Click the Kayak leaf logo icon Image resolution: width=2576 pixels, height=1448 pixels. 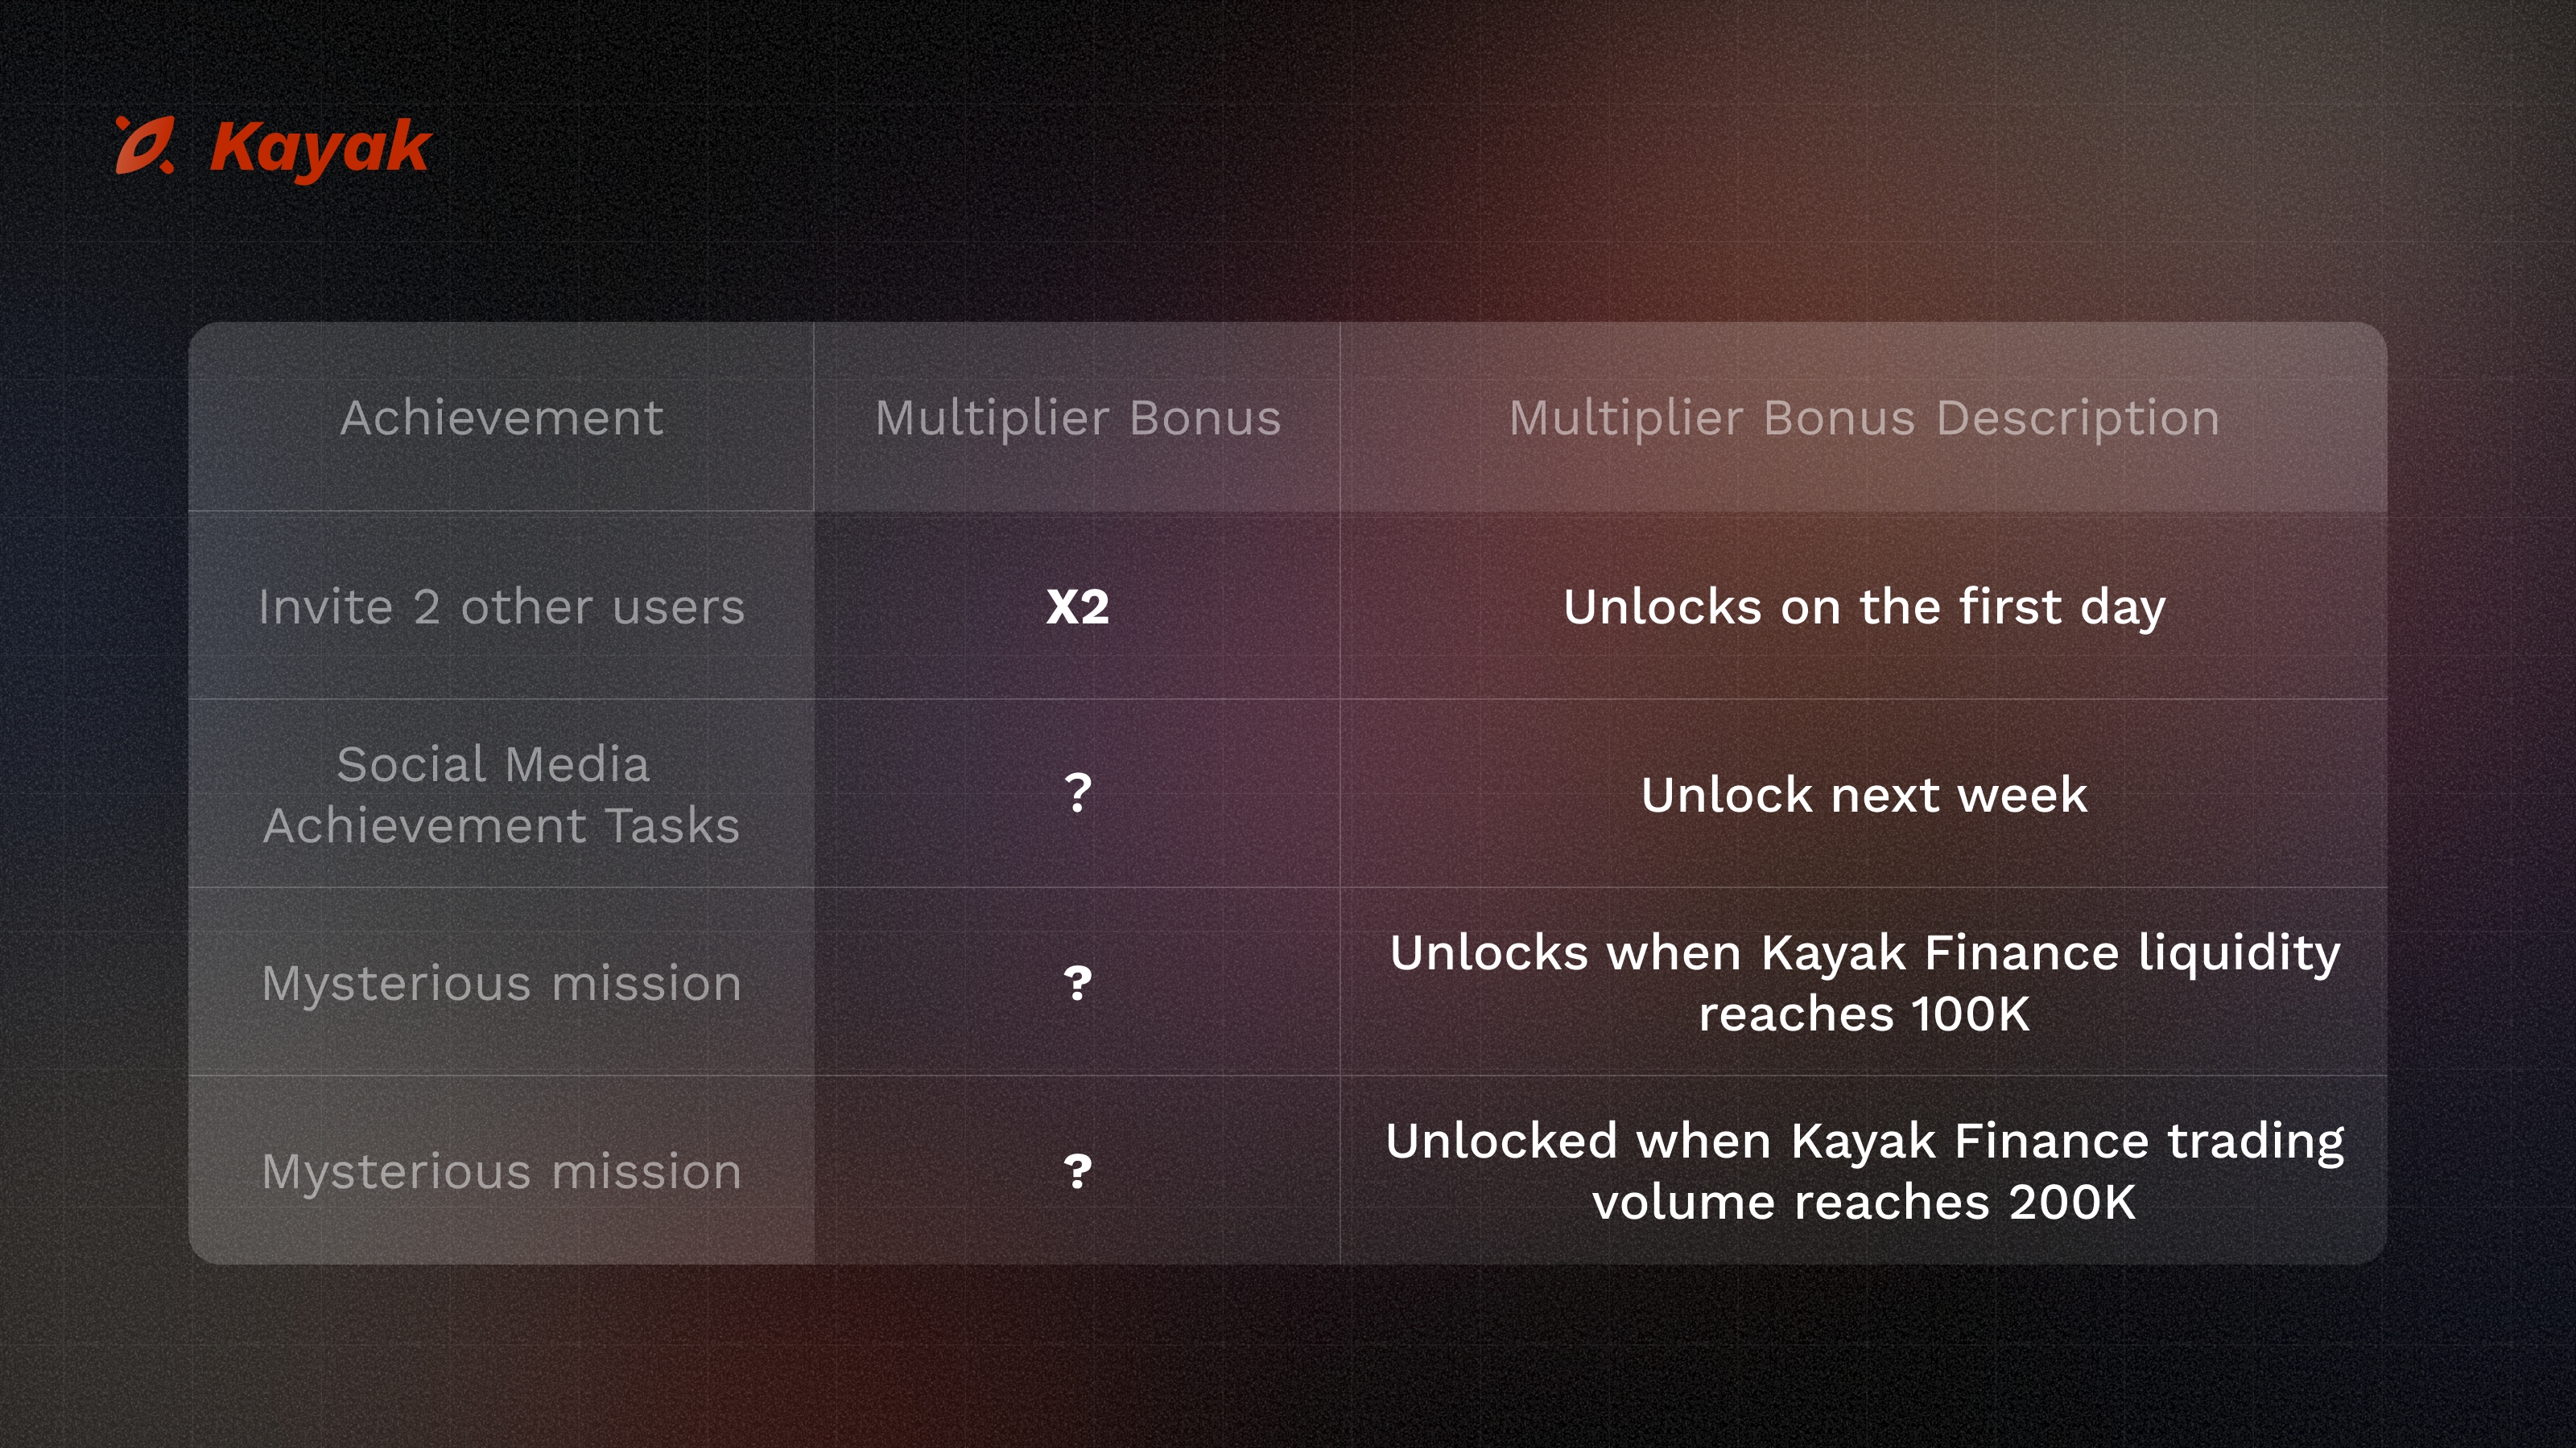(x=145, y=146)
